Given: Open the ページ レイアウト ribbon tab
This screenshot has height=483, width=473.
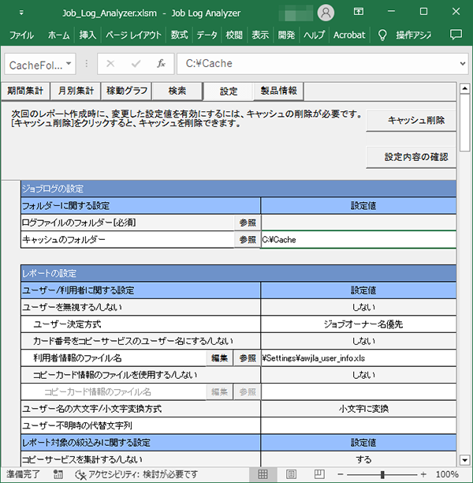Looking at the screenshot, I should pos(133,35).
